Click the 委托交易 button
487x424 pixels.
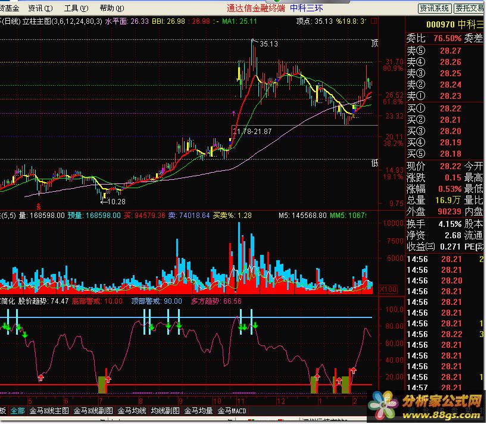pyautogui.click(x=470, y=8)
